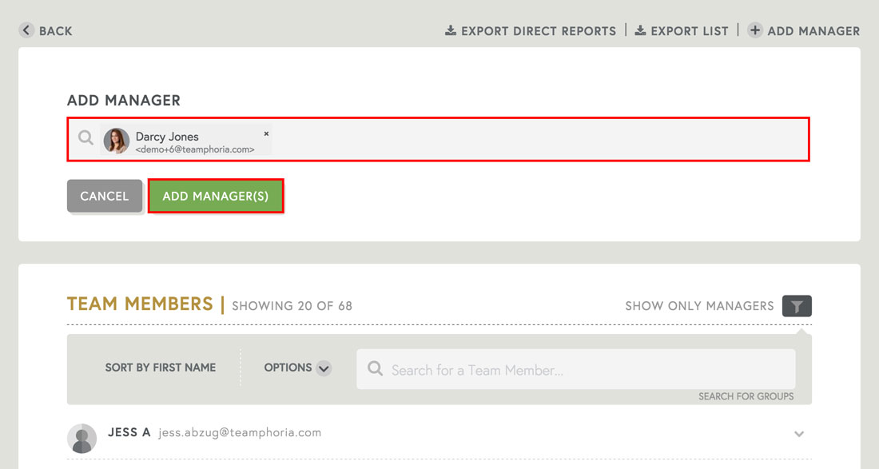879x469 pixels.
Task: Click Jess A's profile avatar icon
Action: 81,438
